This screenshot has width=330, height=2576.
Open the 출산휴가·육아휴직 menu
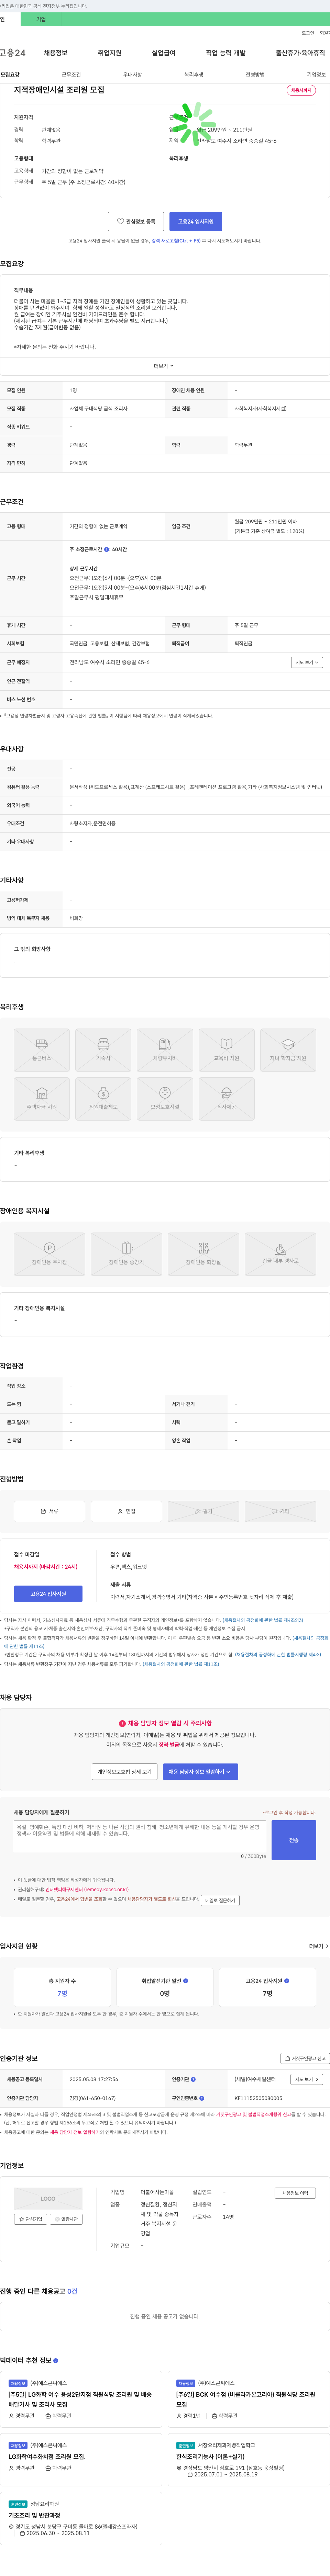(x=300, y=53)
